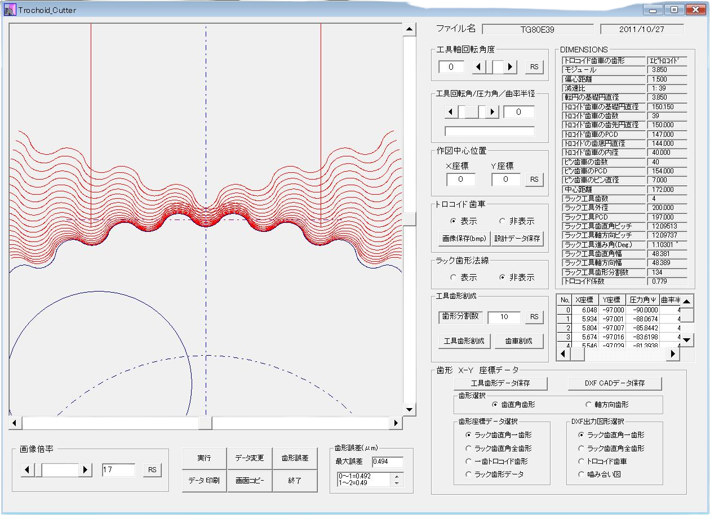Screen dimensions: 710x515
Task: Click the canvas vertical scrollbar down arrow
Action: click(410, 410)
